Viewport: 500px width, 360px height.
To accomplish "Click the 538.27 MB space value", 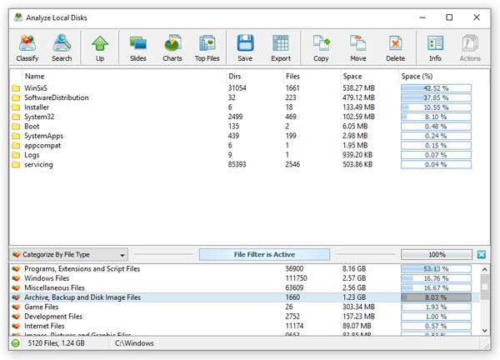I will tap(358, 88).
